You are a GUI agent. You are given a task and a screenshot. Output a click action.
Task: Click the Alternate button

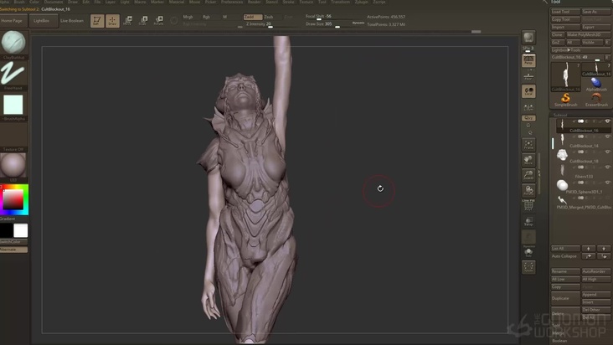(x=13, y=250)
